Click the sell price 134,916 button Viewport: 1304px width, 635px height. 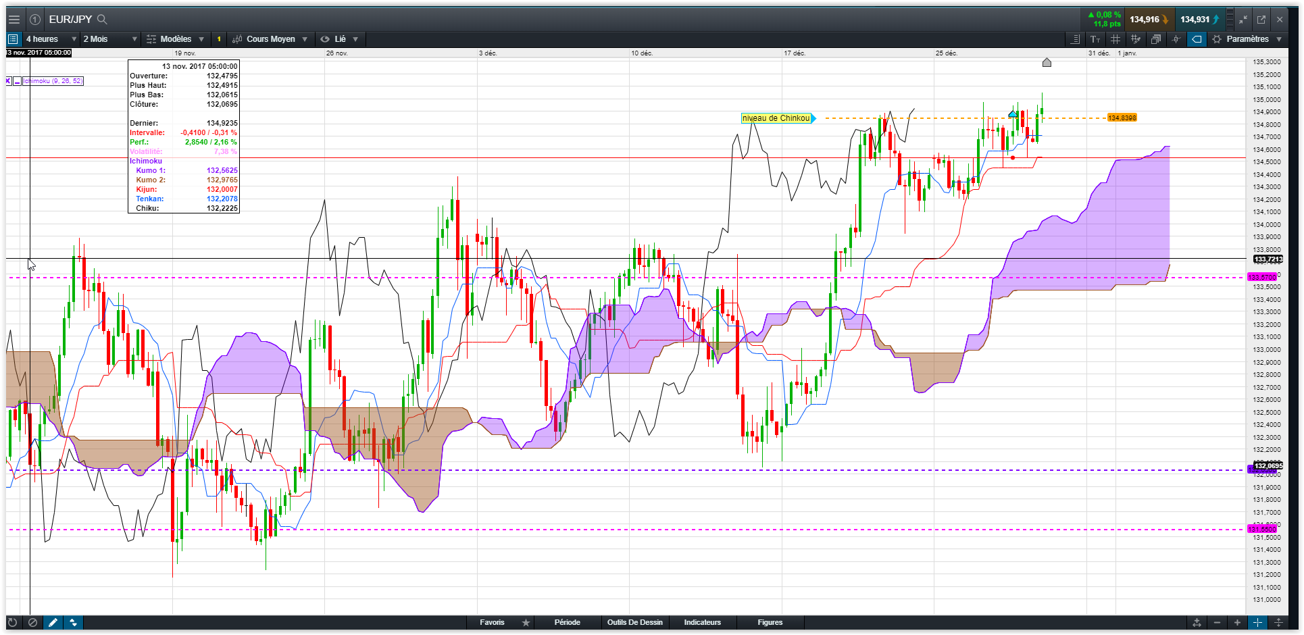click(1149, 20)
